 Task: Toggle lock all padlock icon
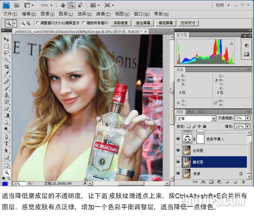point(205,126)
